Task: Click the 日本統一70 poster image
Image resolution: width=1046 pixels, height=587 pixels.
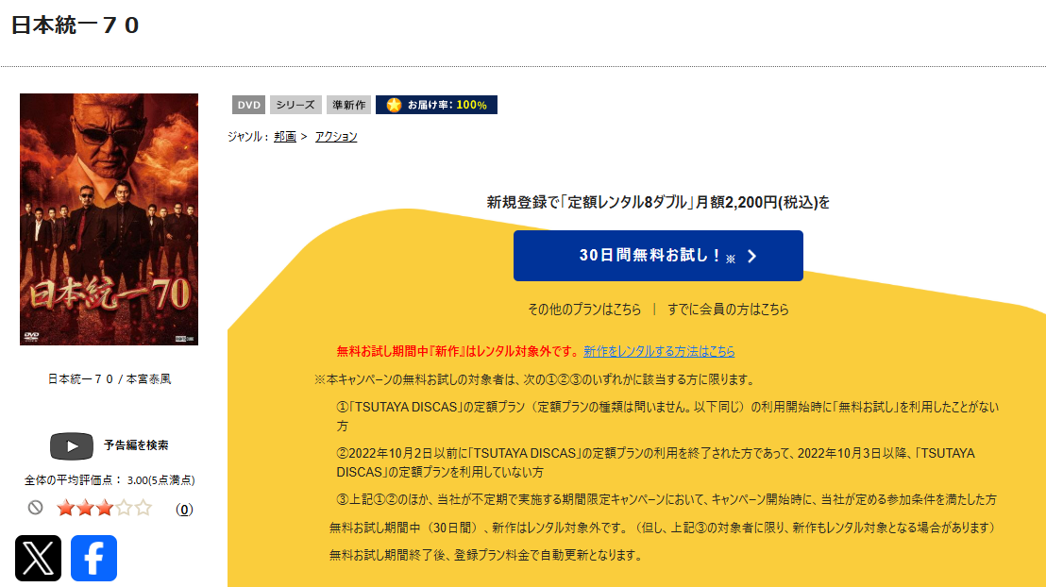Action: pos(109,219)
